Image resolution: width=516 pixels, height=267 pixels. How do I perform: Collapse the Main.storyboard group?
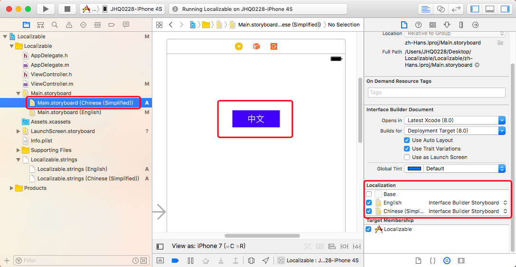pyautogui.click(x=19, y=93)
